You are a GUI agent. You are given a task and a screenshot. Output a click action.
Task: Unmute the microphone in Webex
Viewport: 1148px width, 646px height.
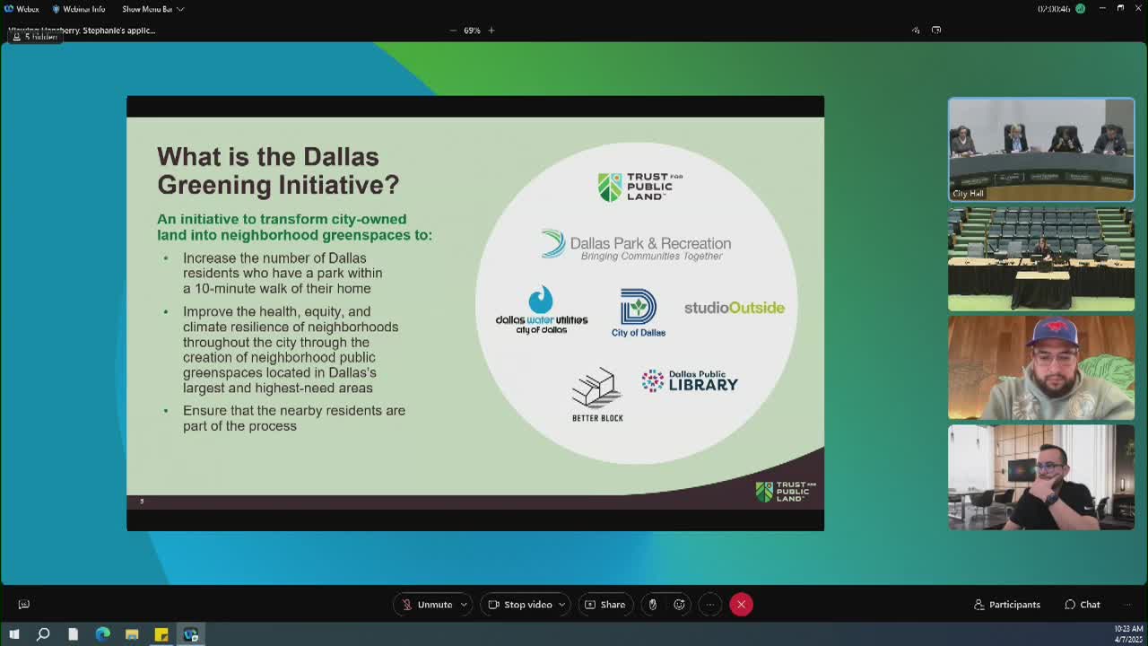tap(427, 605)
